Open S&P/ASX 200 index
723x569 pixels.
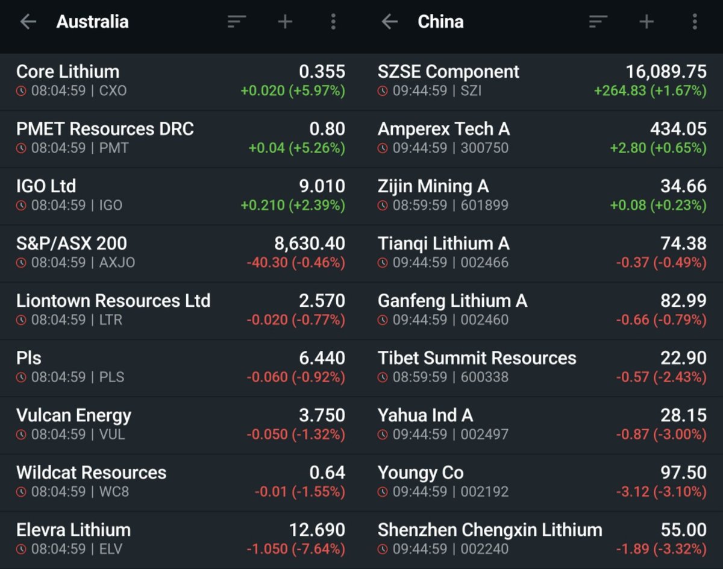[181, 253]
